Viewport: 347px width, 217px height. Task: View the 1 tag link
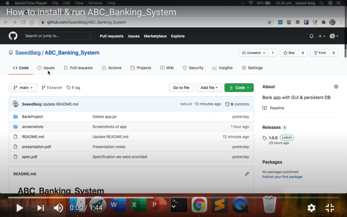pyautogui.click(x=73, y=88)
